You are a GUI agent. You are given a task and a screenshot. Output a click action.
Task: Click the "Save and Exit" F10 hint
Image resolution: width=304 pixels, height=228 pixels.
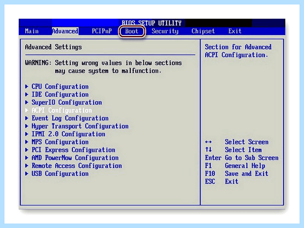[x=247, y=174]
